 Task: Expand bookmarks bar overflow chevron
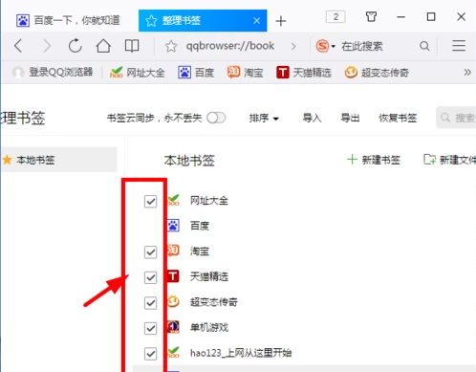pyautogui.click(x=467, y=73)
